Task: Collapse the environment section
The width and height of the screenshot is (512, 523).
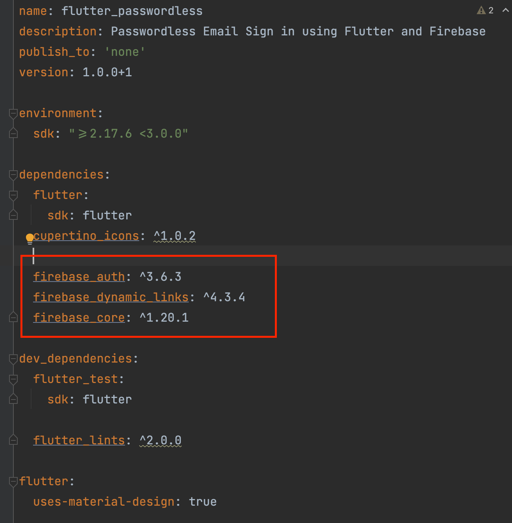Action: (x=13, y=113)
